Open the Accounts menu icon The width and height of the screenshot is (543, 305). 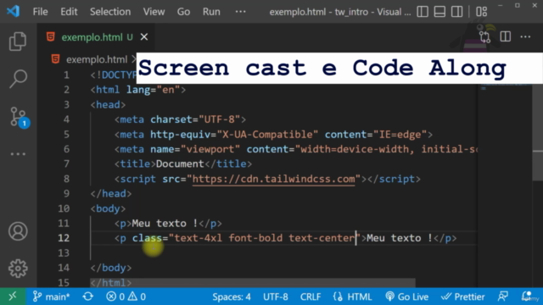coord(18,231)
